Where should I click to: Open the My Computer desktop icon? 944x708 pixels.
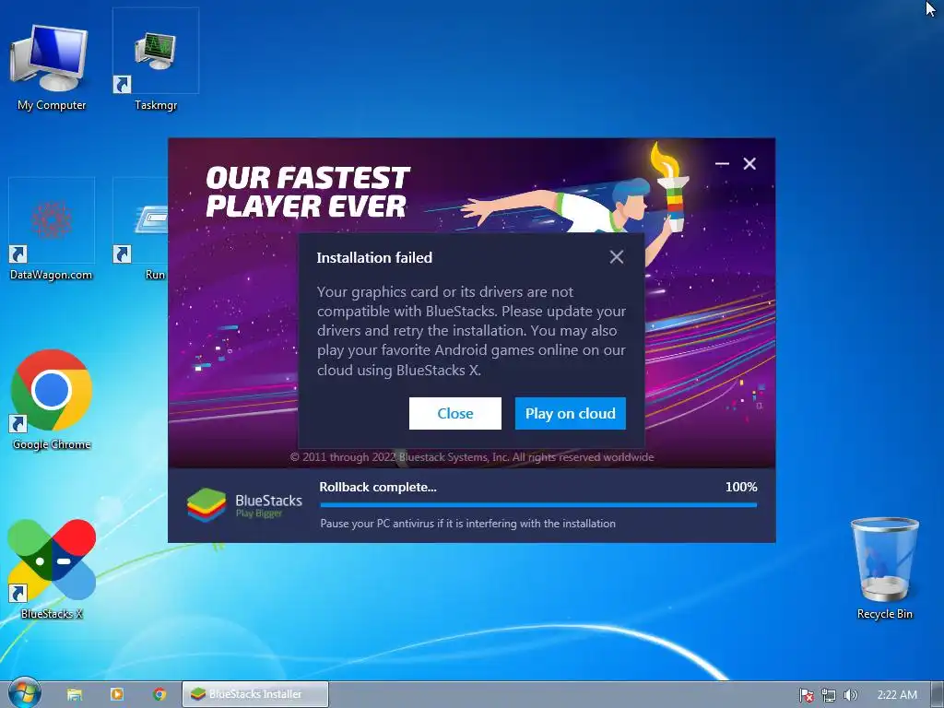[52, 66]
